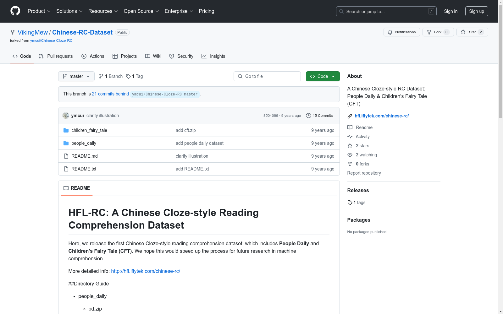This screenshot has height=314, width=503.
Task: Expand the Product menu
Action: pyautogui.click(x=39, y=11)
